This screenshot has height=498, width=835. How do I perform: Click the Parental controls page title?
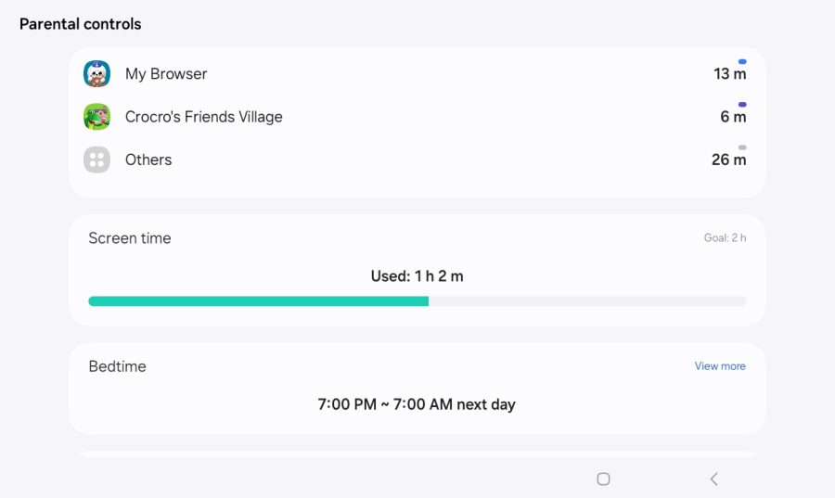pos(81,24)
